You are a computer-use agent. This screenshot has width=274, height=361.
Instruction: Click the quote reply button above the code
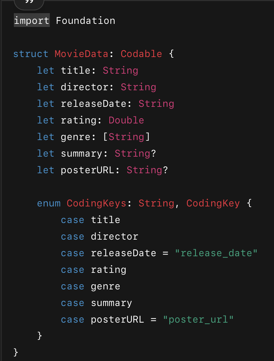coord(29,3)
